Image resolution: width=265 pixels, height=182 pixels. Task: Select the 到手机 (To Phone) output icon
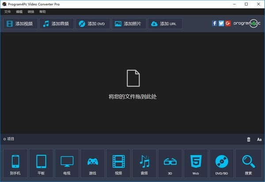(x=15, y=163)
